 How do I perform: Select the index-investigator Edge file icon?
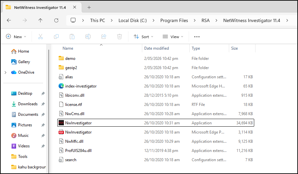pyautogui.click(x=61, y=86)
